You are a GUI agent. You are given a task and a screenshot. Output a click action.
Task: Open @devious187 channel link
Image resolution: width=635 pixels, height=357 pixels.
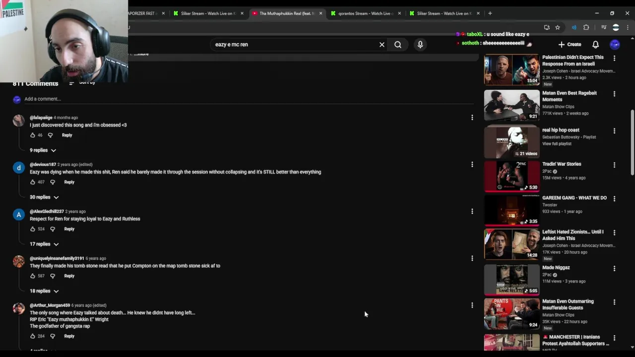(x=43, y=165)
